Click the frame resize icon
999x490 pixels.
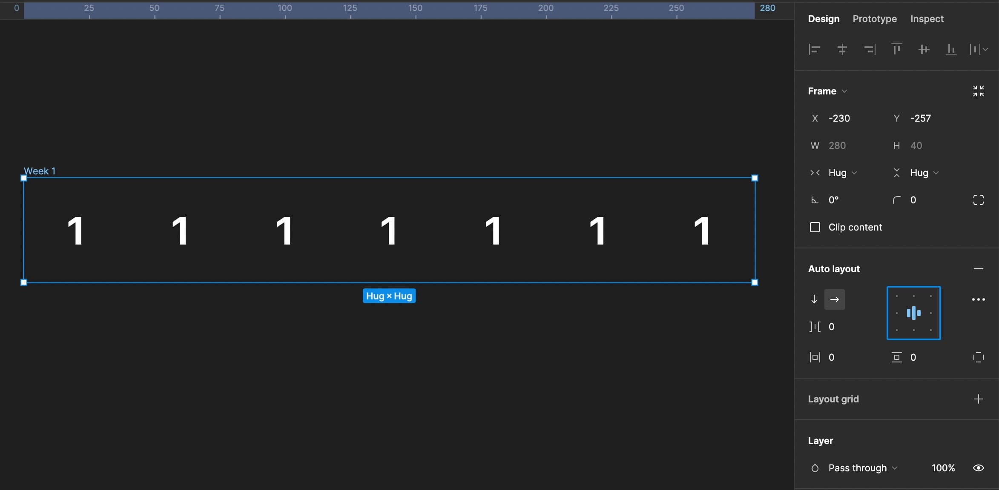pyautogui.click(x=978, y=91)
